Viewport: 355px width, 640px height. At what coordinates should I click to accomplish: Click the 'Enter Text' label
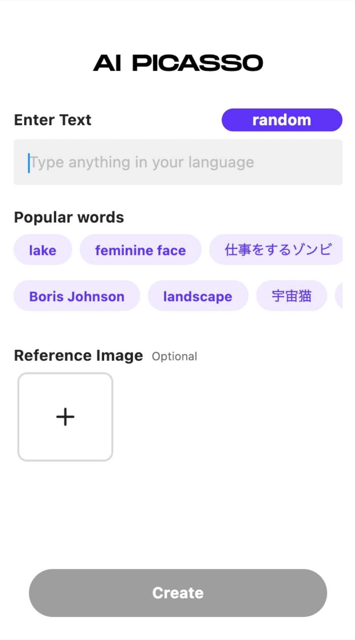pos(53,120)
